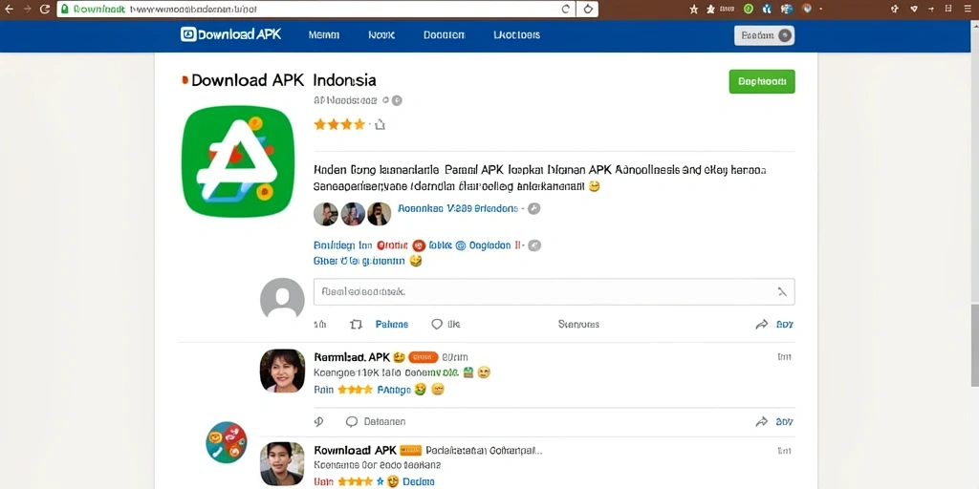Click the leftmost action icon below the first review
Viewport: 979px width, 489px height.
coord(319,421)
